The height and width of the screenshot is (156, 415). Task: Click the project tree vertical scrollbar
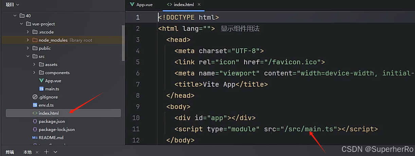[x=123, y=43]
